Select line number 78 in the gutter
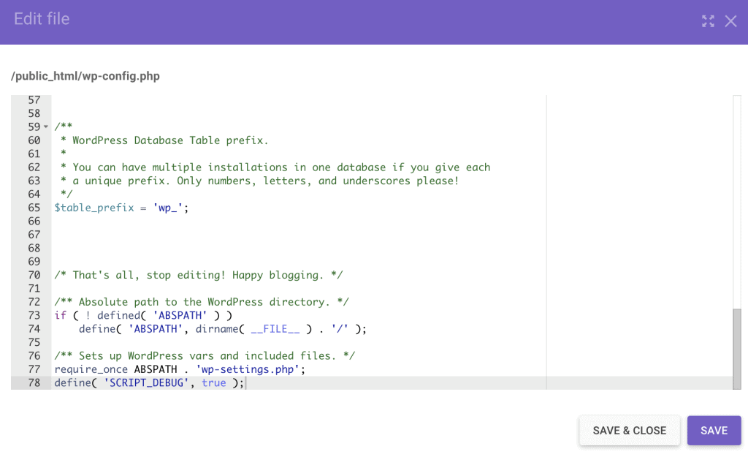This screenshot has height=457, width=748. pos(34,383)
